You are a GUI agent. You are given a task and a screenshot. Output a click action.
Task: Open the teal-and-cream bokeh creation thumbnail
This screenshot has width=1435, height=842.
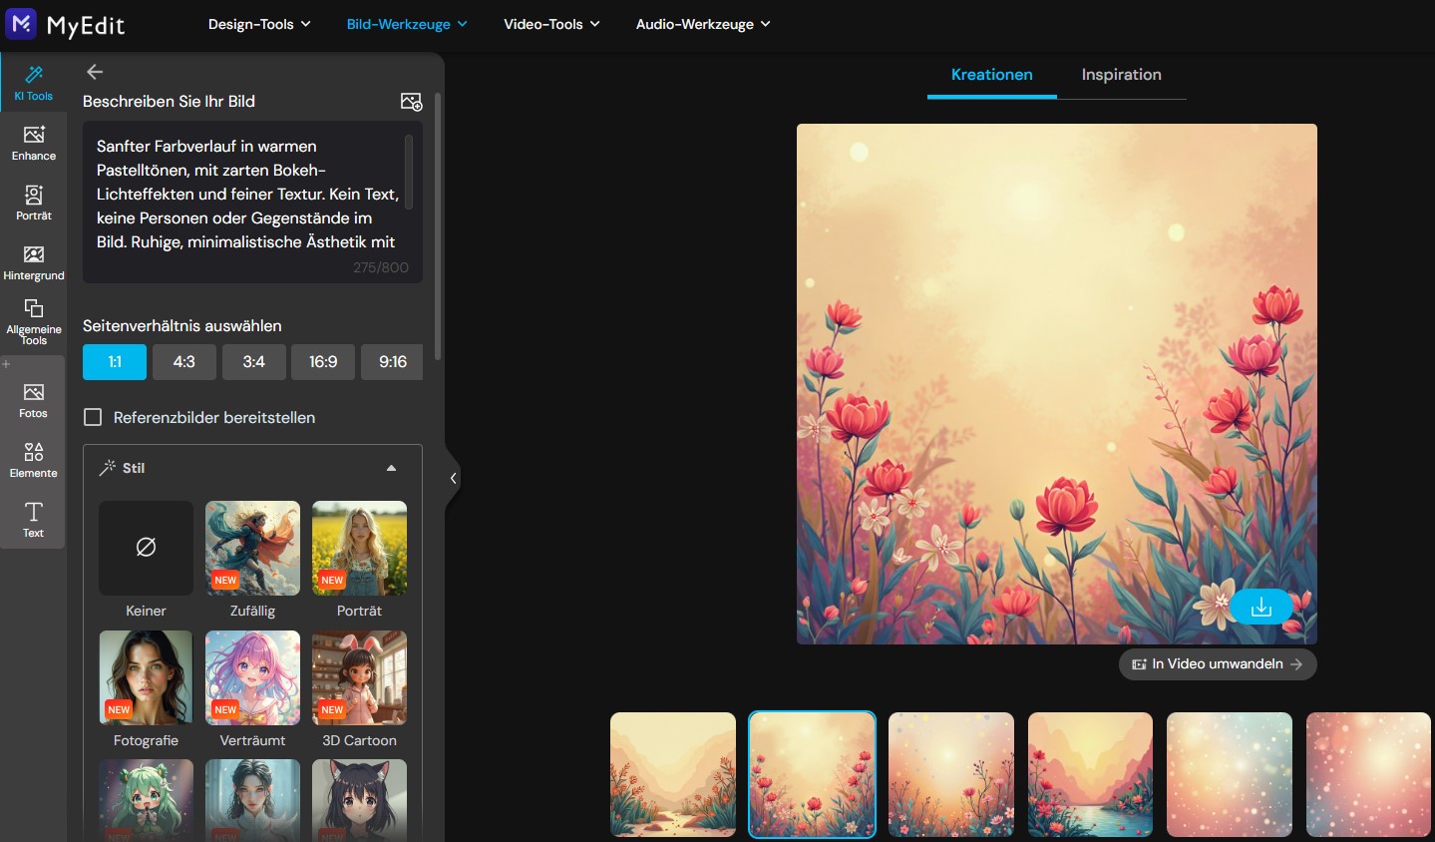tap(1230, 774)
